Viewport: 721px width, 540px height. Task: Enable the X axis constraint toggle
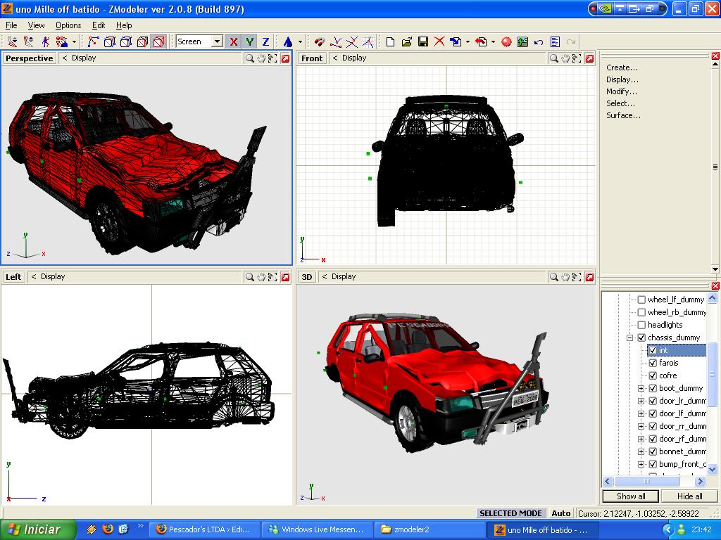[x=234, y=41]
